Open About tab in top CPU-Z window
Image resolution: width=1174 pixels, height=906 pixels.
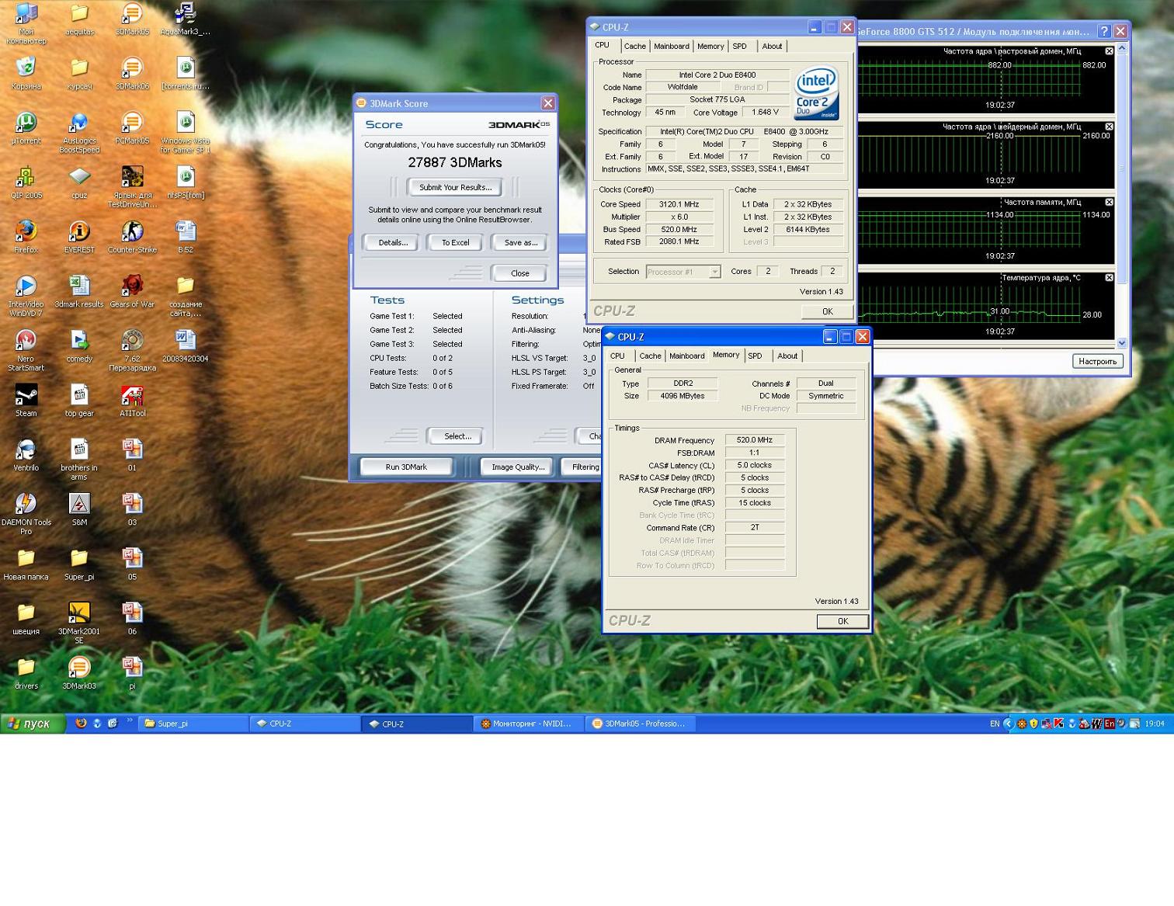[772, 47]
